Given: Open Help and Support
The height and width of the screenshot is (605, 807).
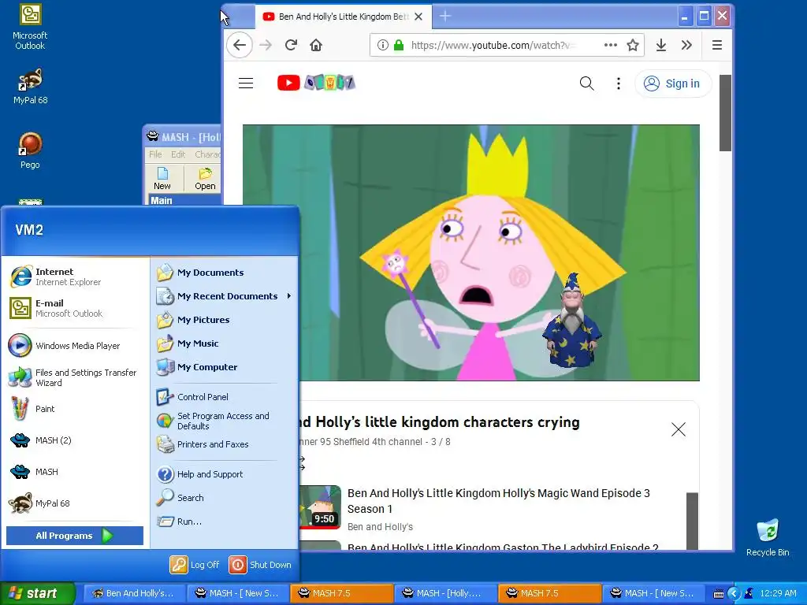Looking at the screenshot, I should click(x=225, y=474).
